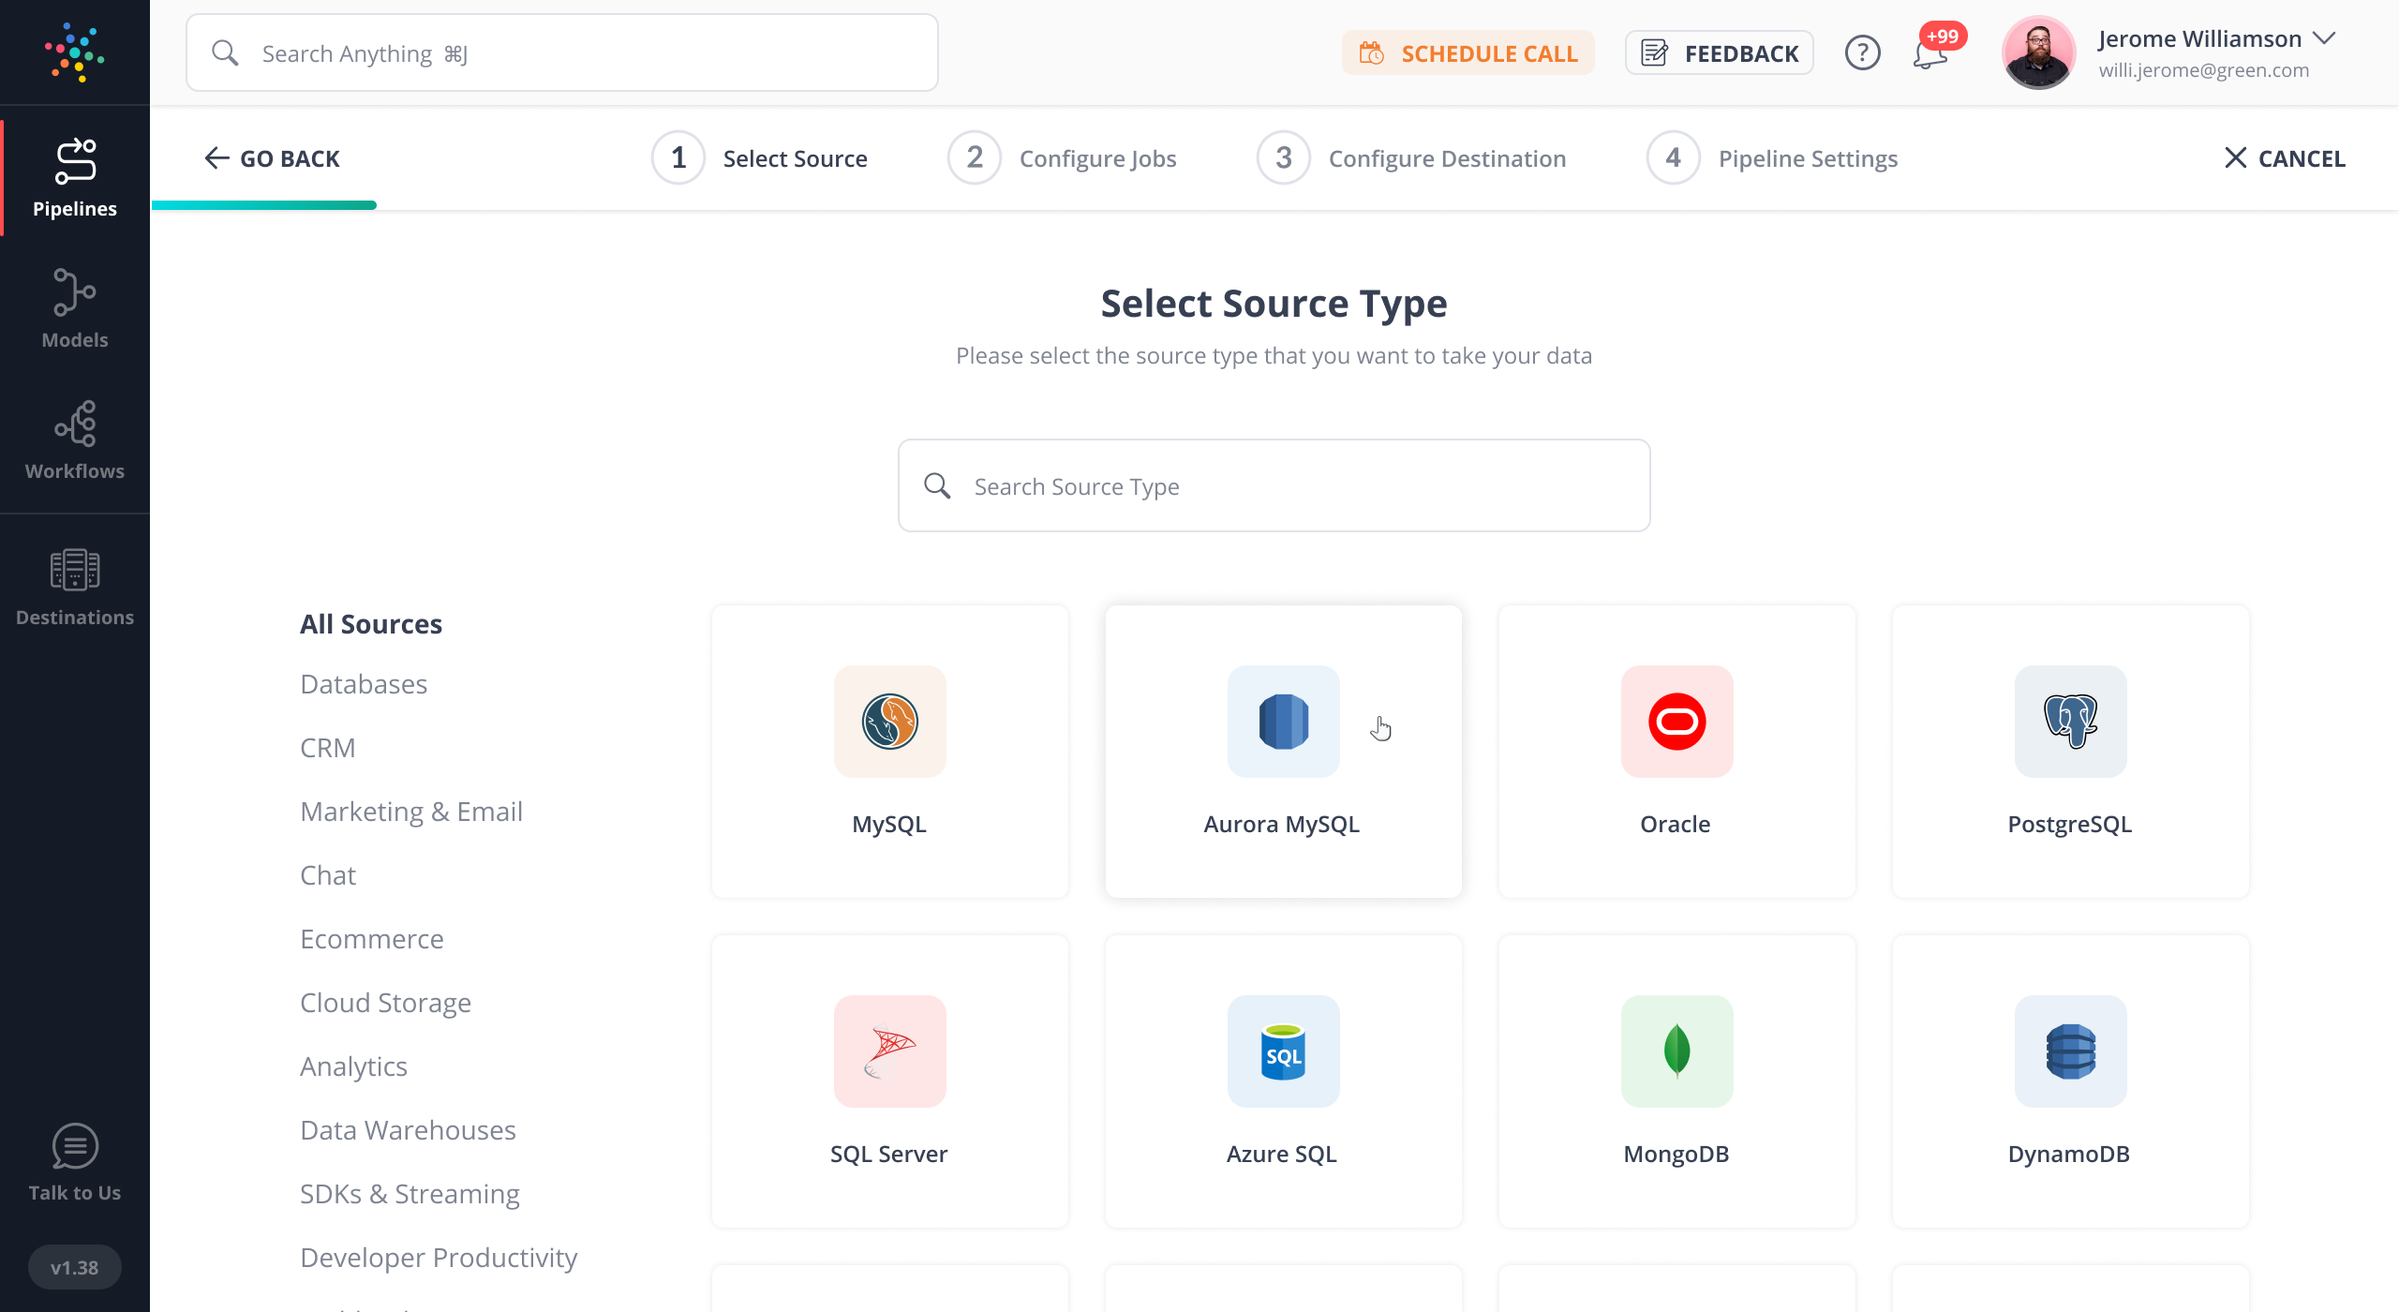Open the help question mark icon
This screenshot has height=1312, width=2399.
[x=1862, y=53]
